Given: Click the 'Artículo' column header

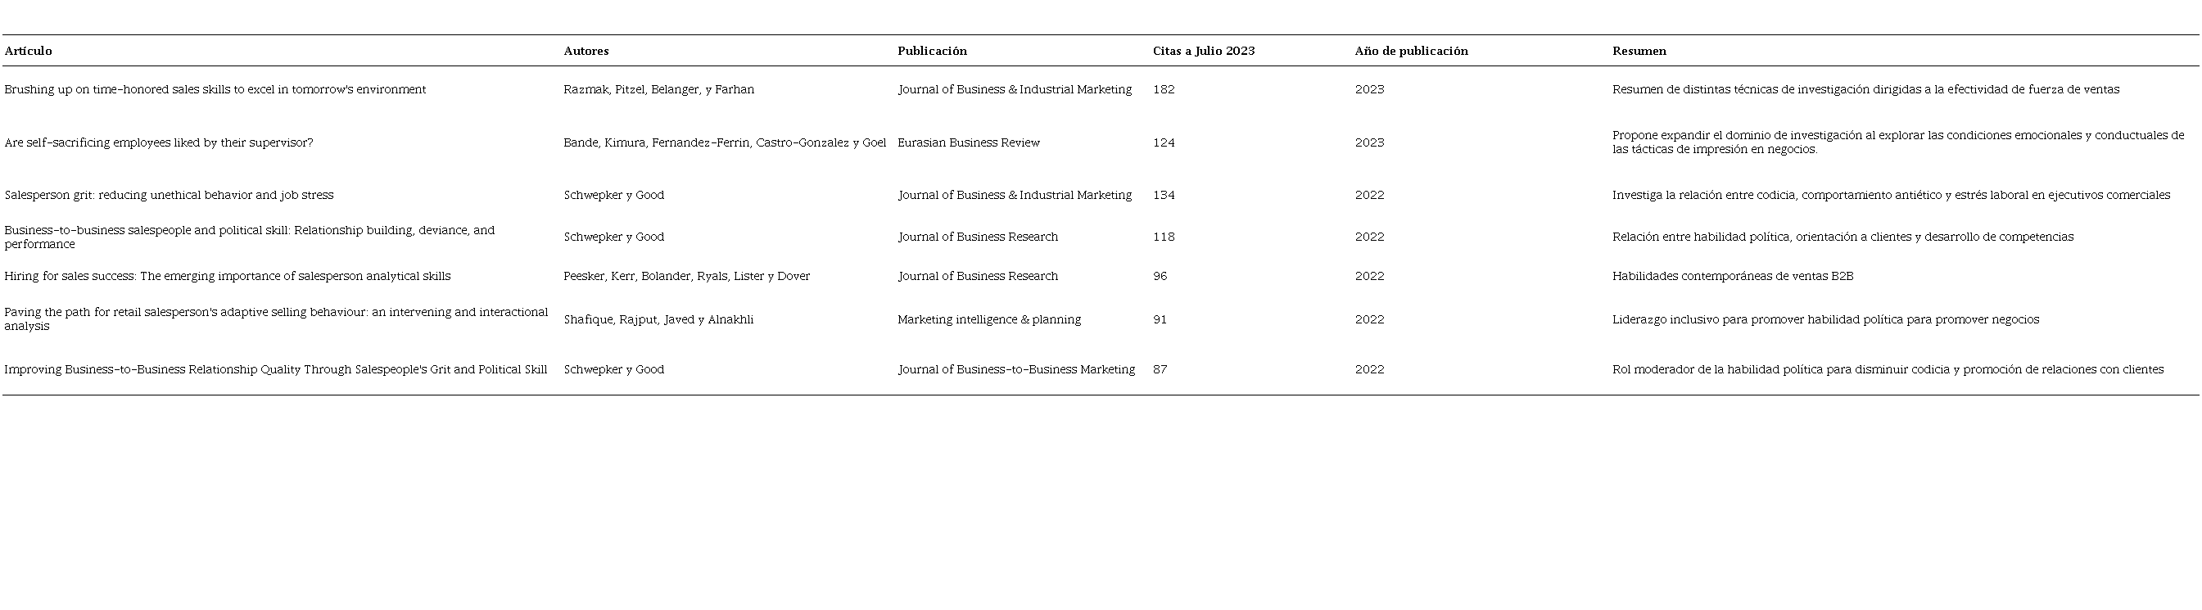Looking at the screenshot, I should [28, 52].
